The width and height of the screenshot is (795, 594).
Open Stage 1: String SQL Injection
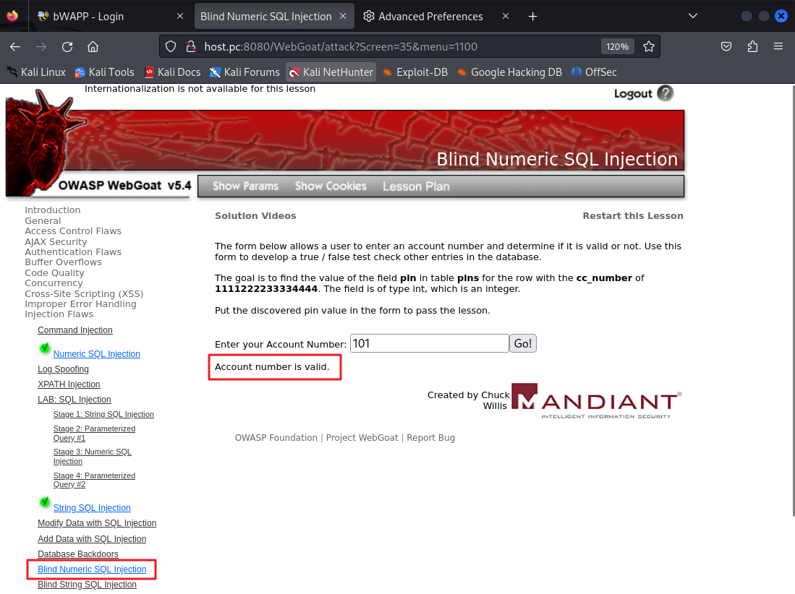pos(103,414)
